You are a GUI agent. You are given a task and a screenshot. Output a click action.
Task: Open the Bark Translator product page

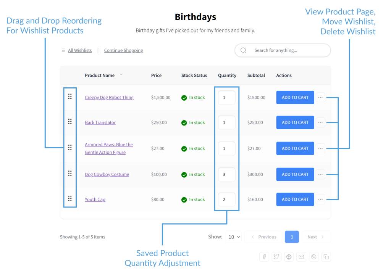click(x=100, y=122)
